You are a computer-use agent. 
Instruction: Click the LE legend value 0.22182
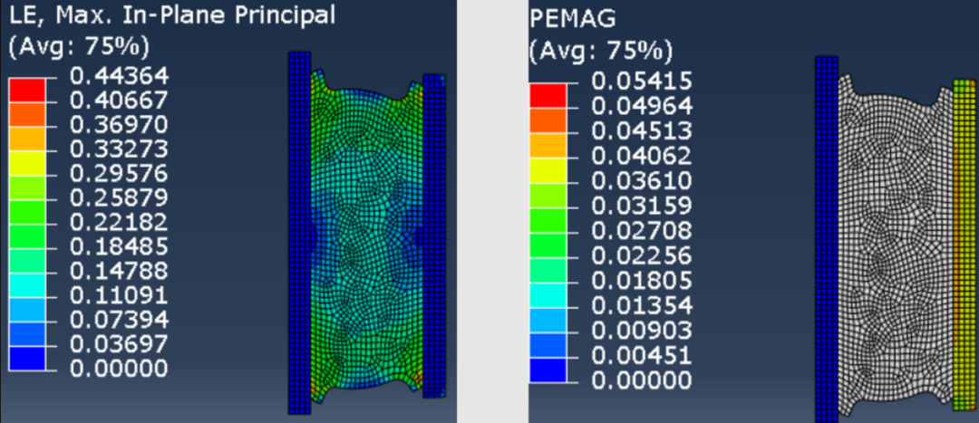(119, 222)
